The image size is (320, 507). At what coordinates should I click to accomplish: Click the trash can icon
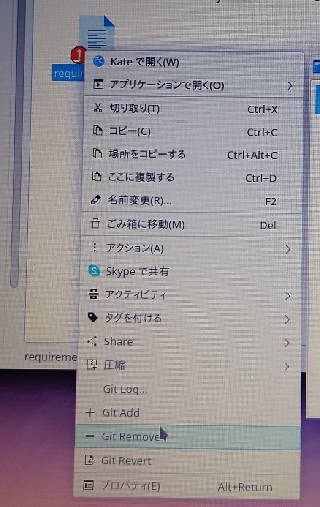pyautogui.click(x=96, y=224)
